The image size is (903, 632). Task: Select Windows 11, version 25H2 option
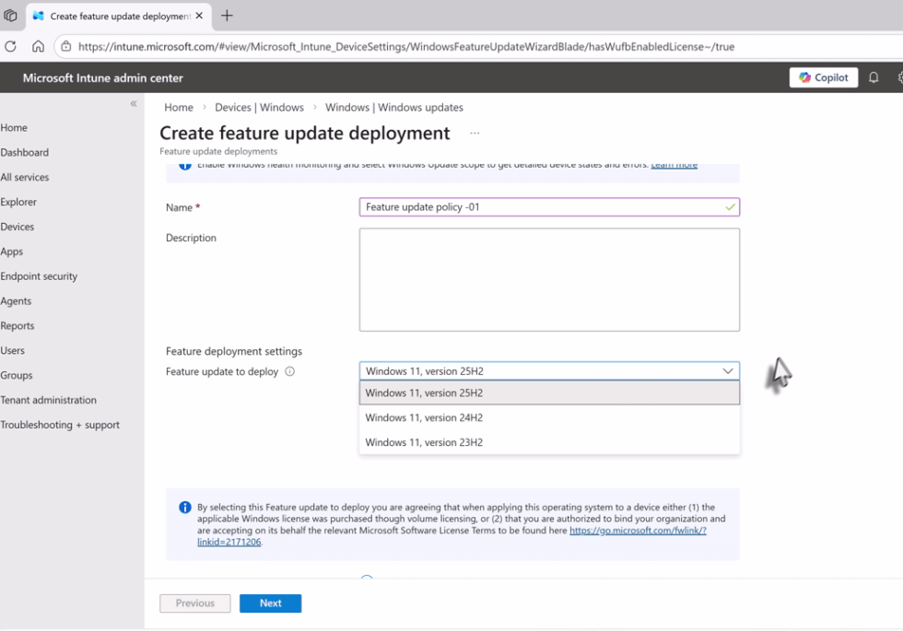(549, 393)
